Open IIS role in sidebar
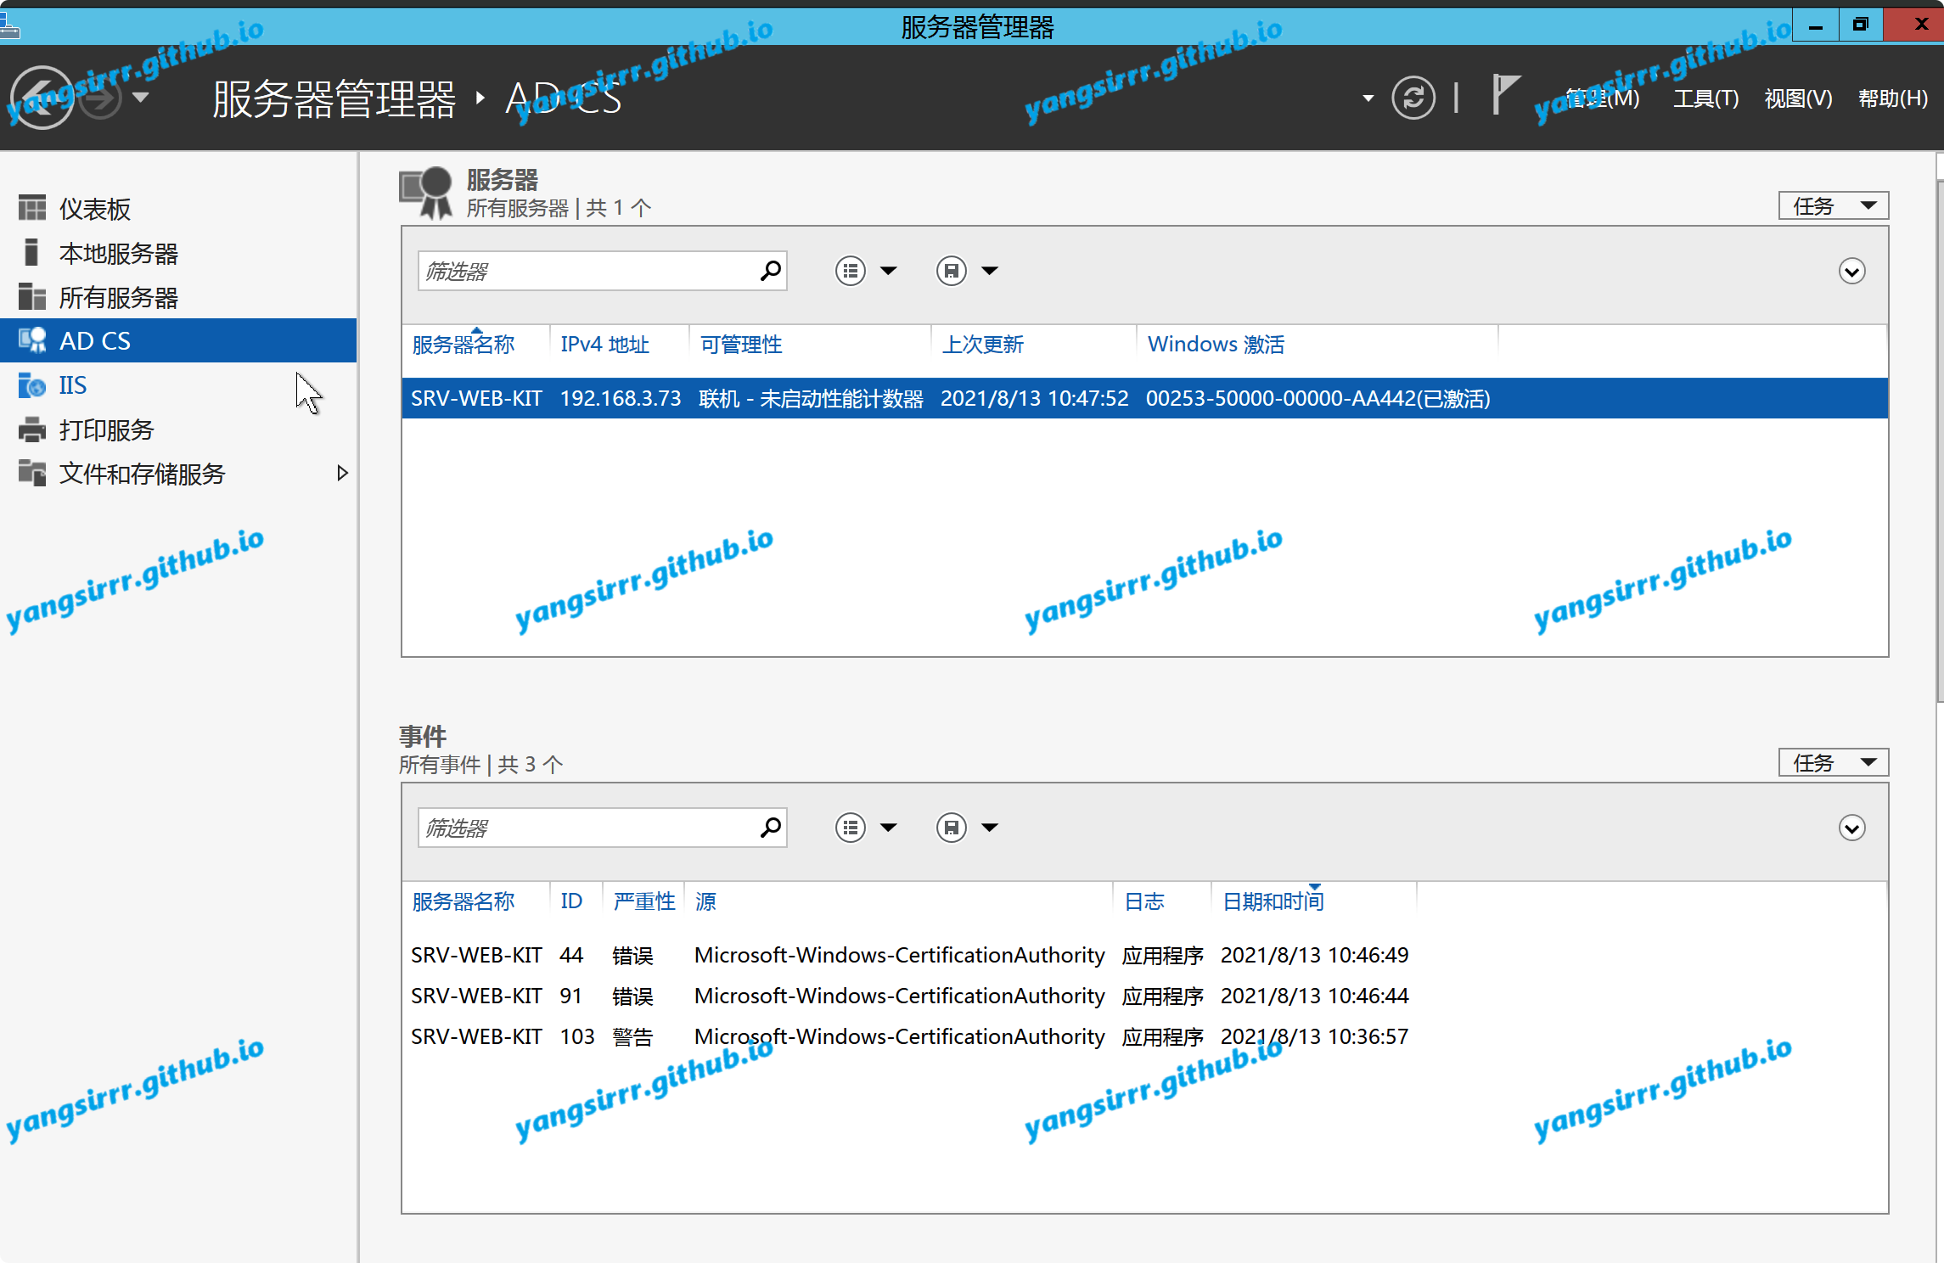The image size is (1944, 1263). point(73,385)
